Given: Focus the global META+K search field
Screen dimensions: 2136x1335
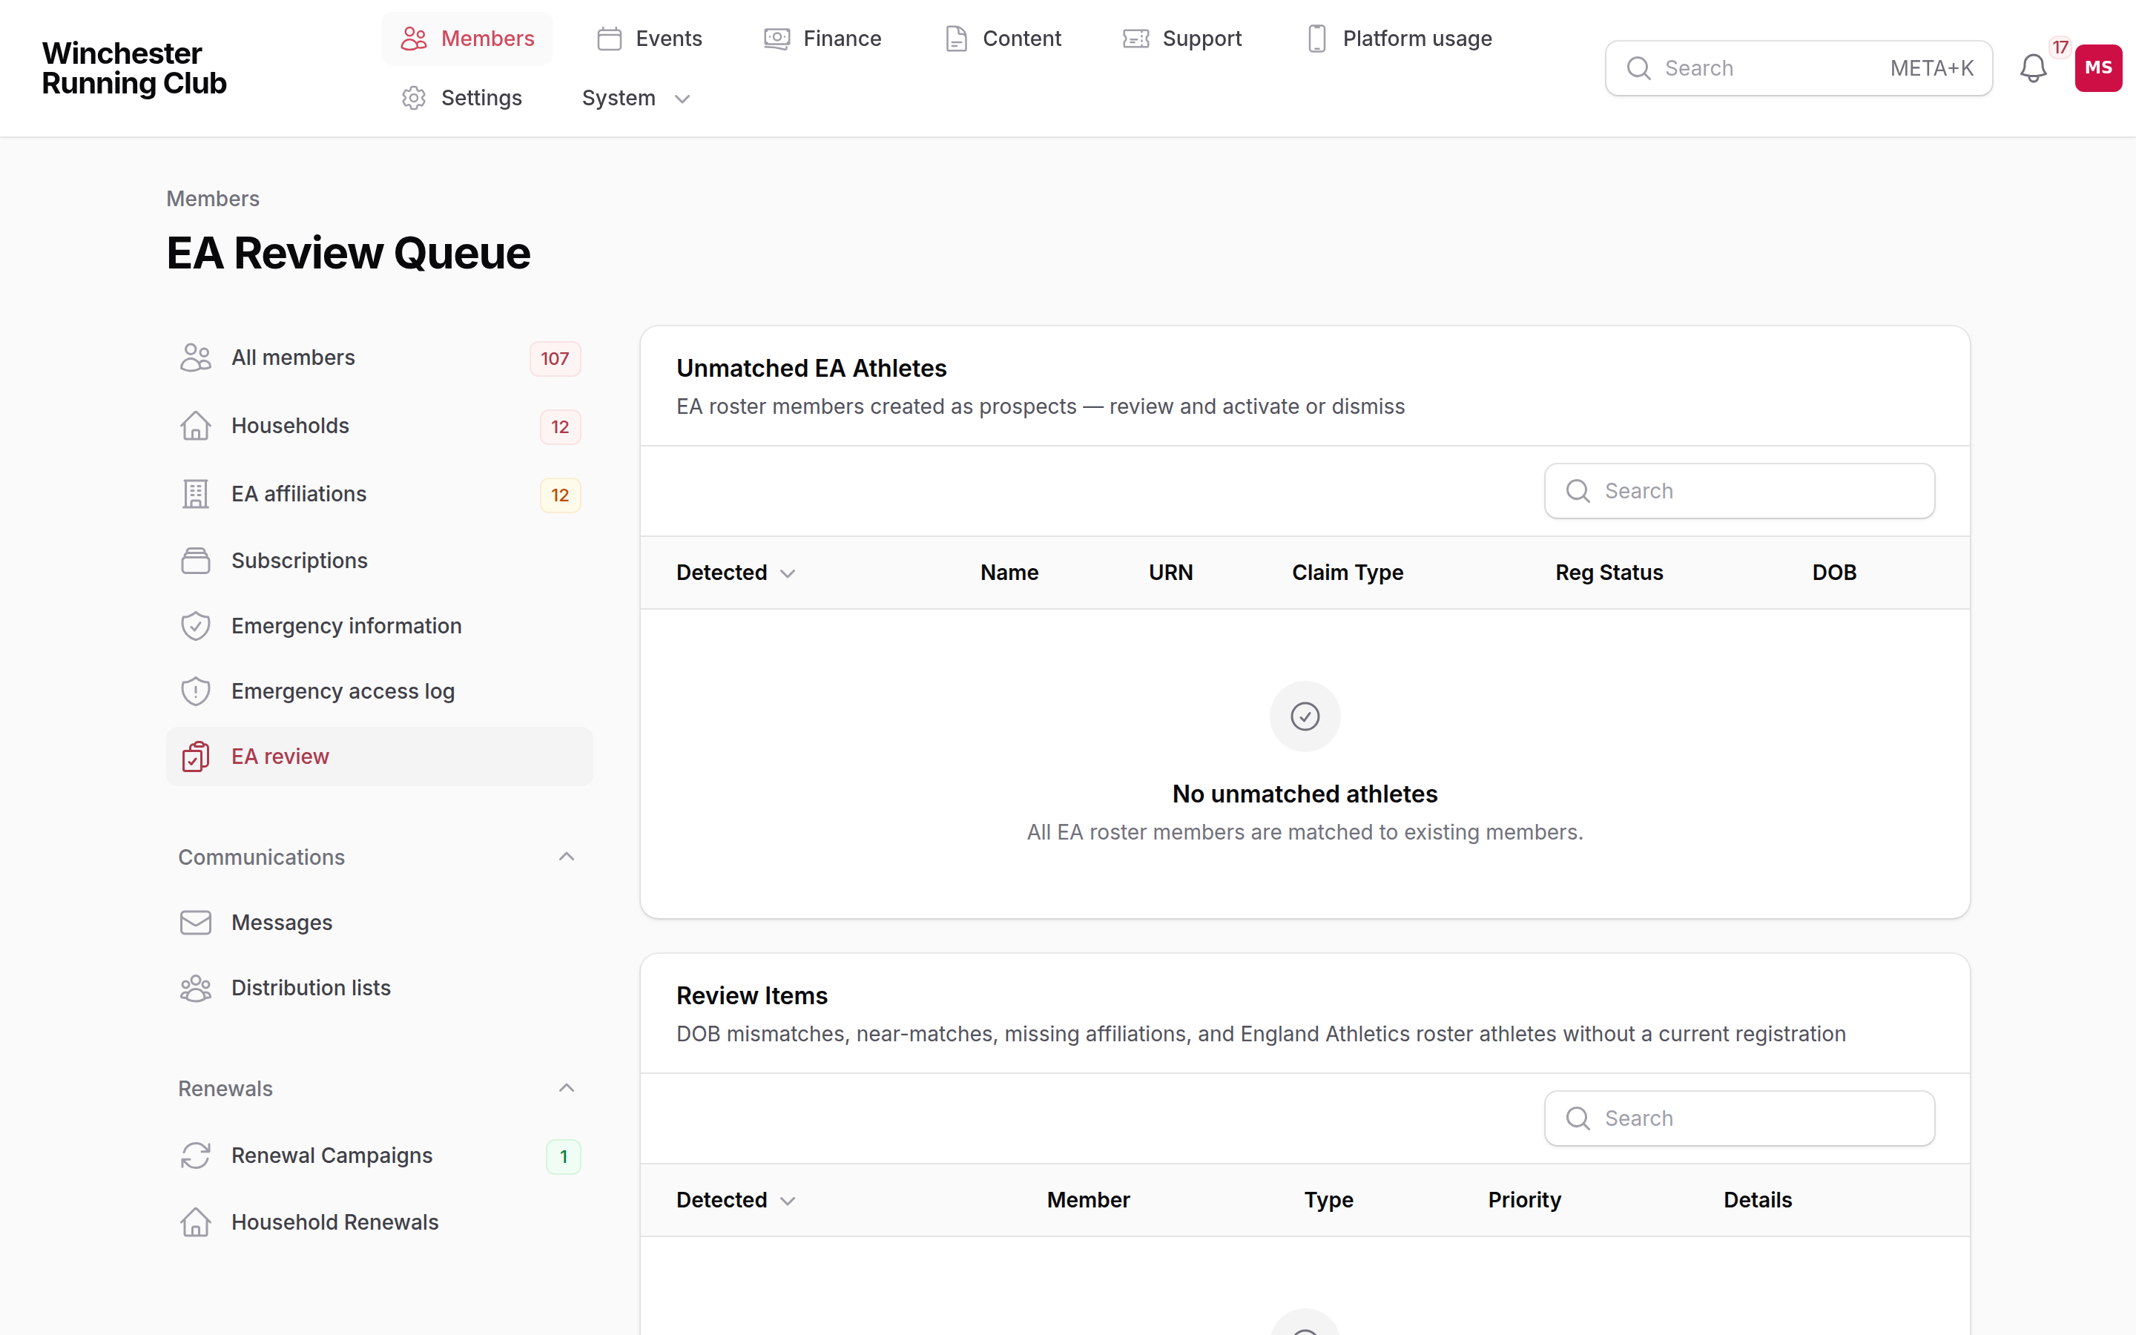Looking at the screenshot, I should click(1799, 68).
